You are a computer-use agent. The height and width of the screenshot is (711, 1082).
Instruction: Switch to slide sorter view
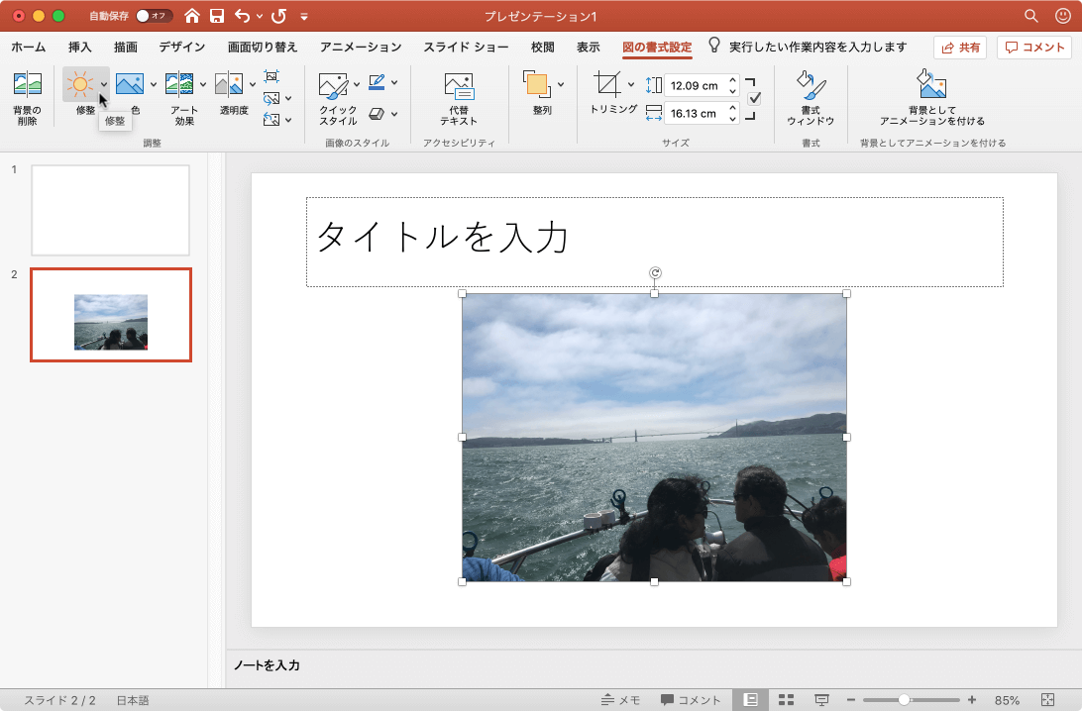(786, 700)
